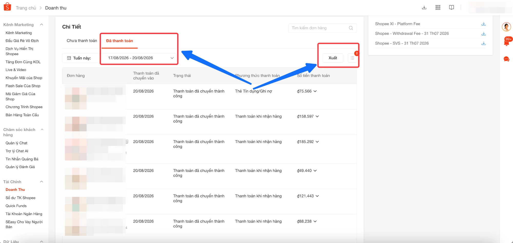
Task: Open the downloads icon in top bar
Action: click(x=424, y=7)
